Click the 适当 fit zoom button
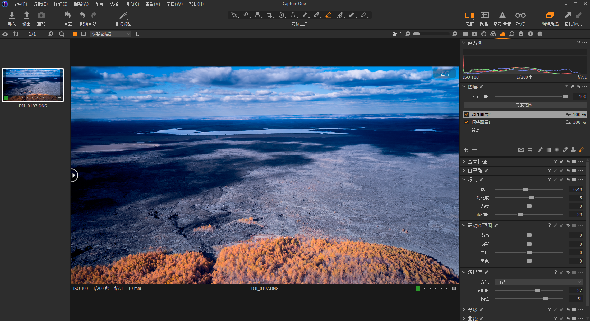This screenshot has height=321, width=590. (x=397, y=34)
